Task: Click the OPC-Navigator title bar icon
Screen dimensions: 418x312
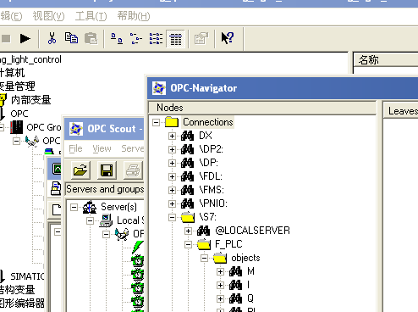Action: click(159, 88)
